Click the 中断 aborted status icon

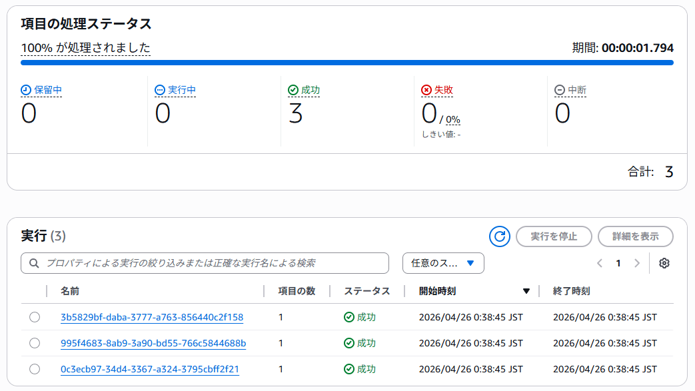coord(560,90)
